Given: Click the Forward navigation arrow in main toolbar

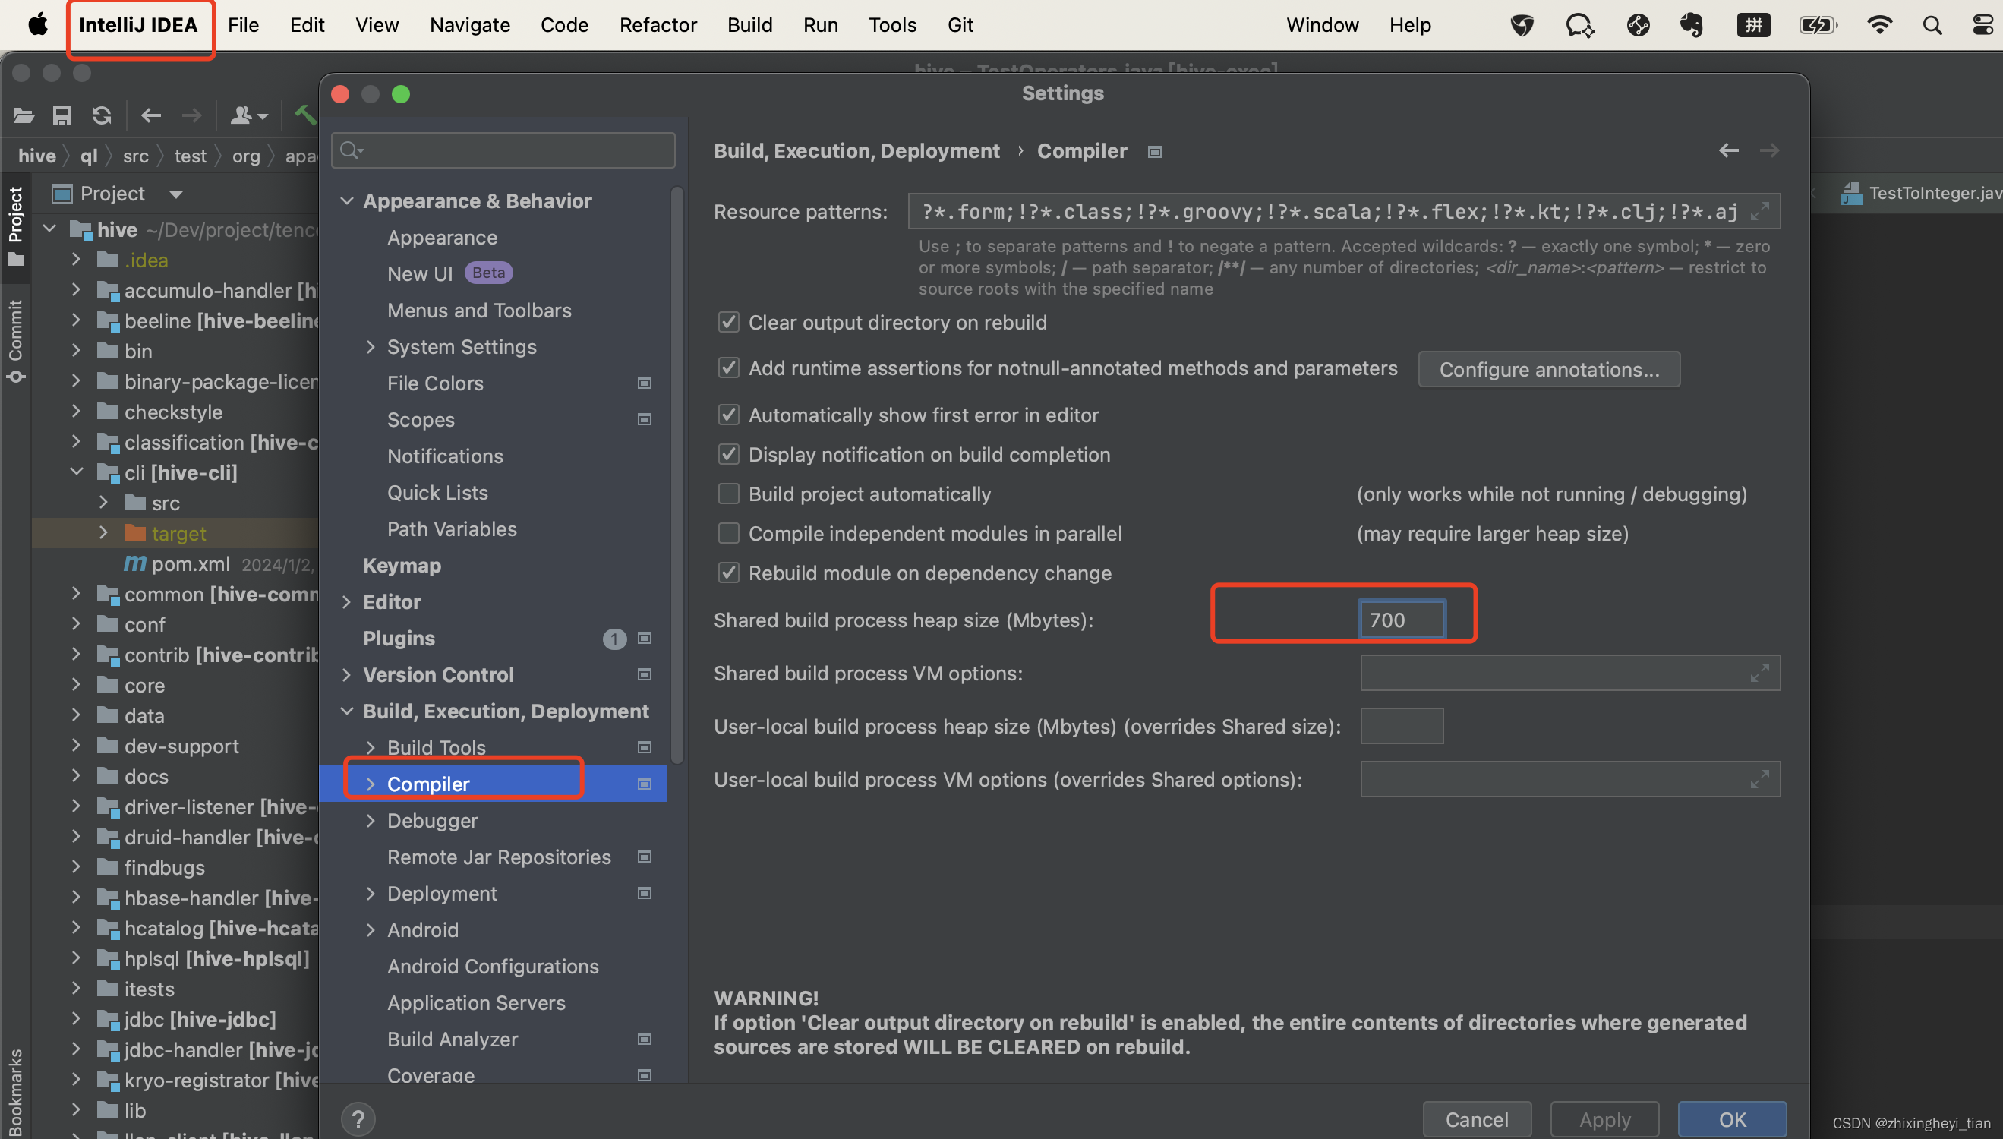Looking at the screenshot, I should coord(191,115).
